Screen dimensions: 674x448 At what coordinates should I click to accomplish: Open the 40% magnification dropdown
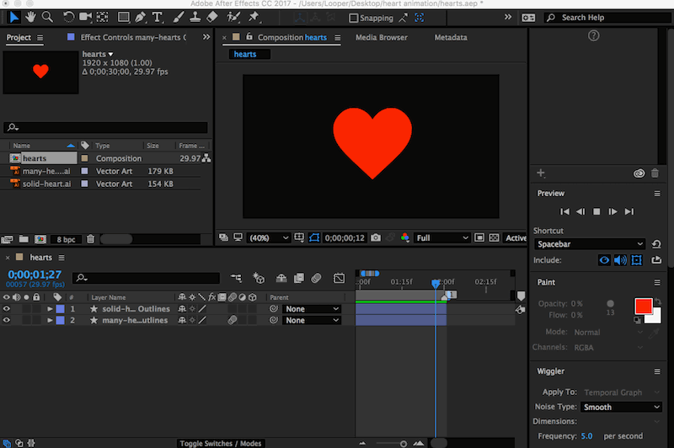tap(269, 238)
